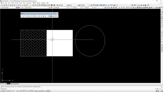The width and height of the screenshot is (163, 92).
Task: Switch to the Layout1 tab
Action: coord(12,84)
